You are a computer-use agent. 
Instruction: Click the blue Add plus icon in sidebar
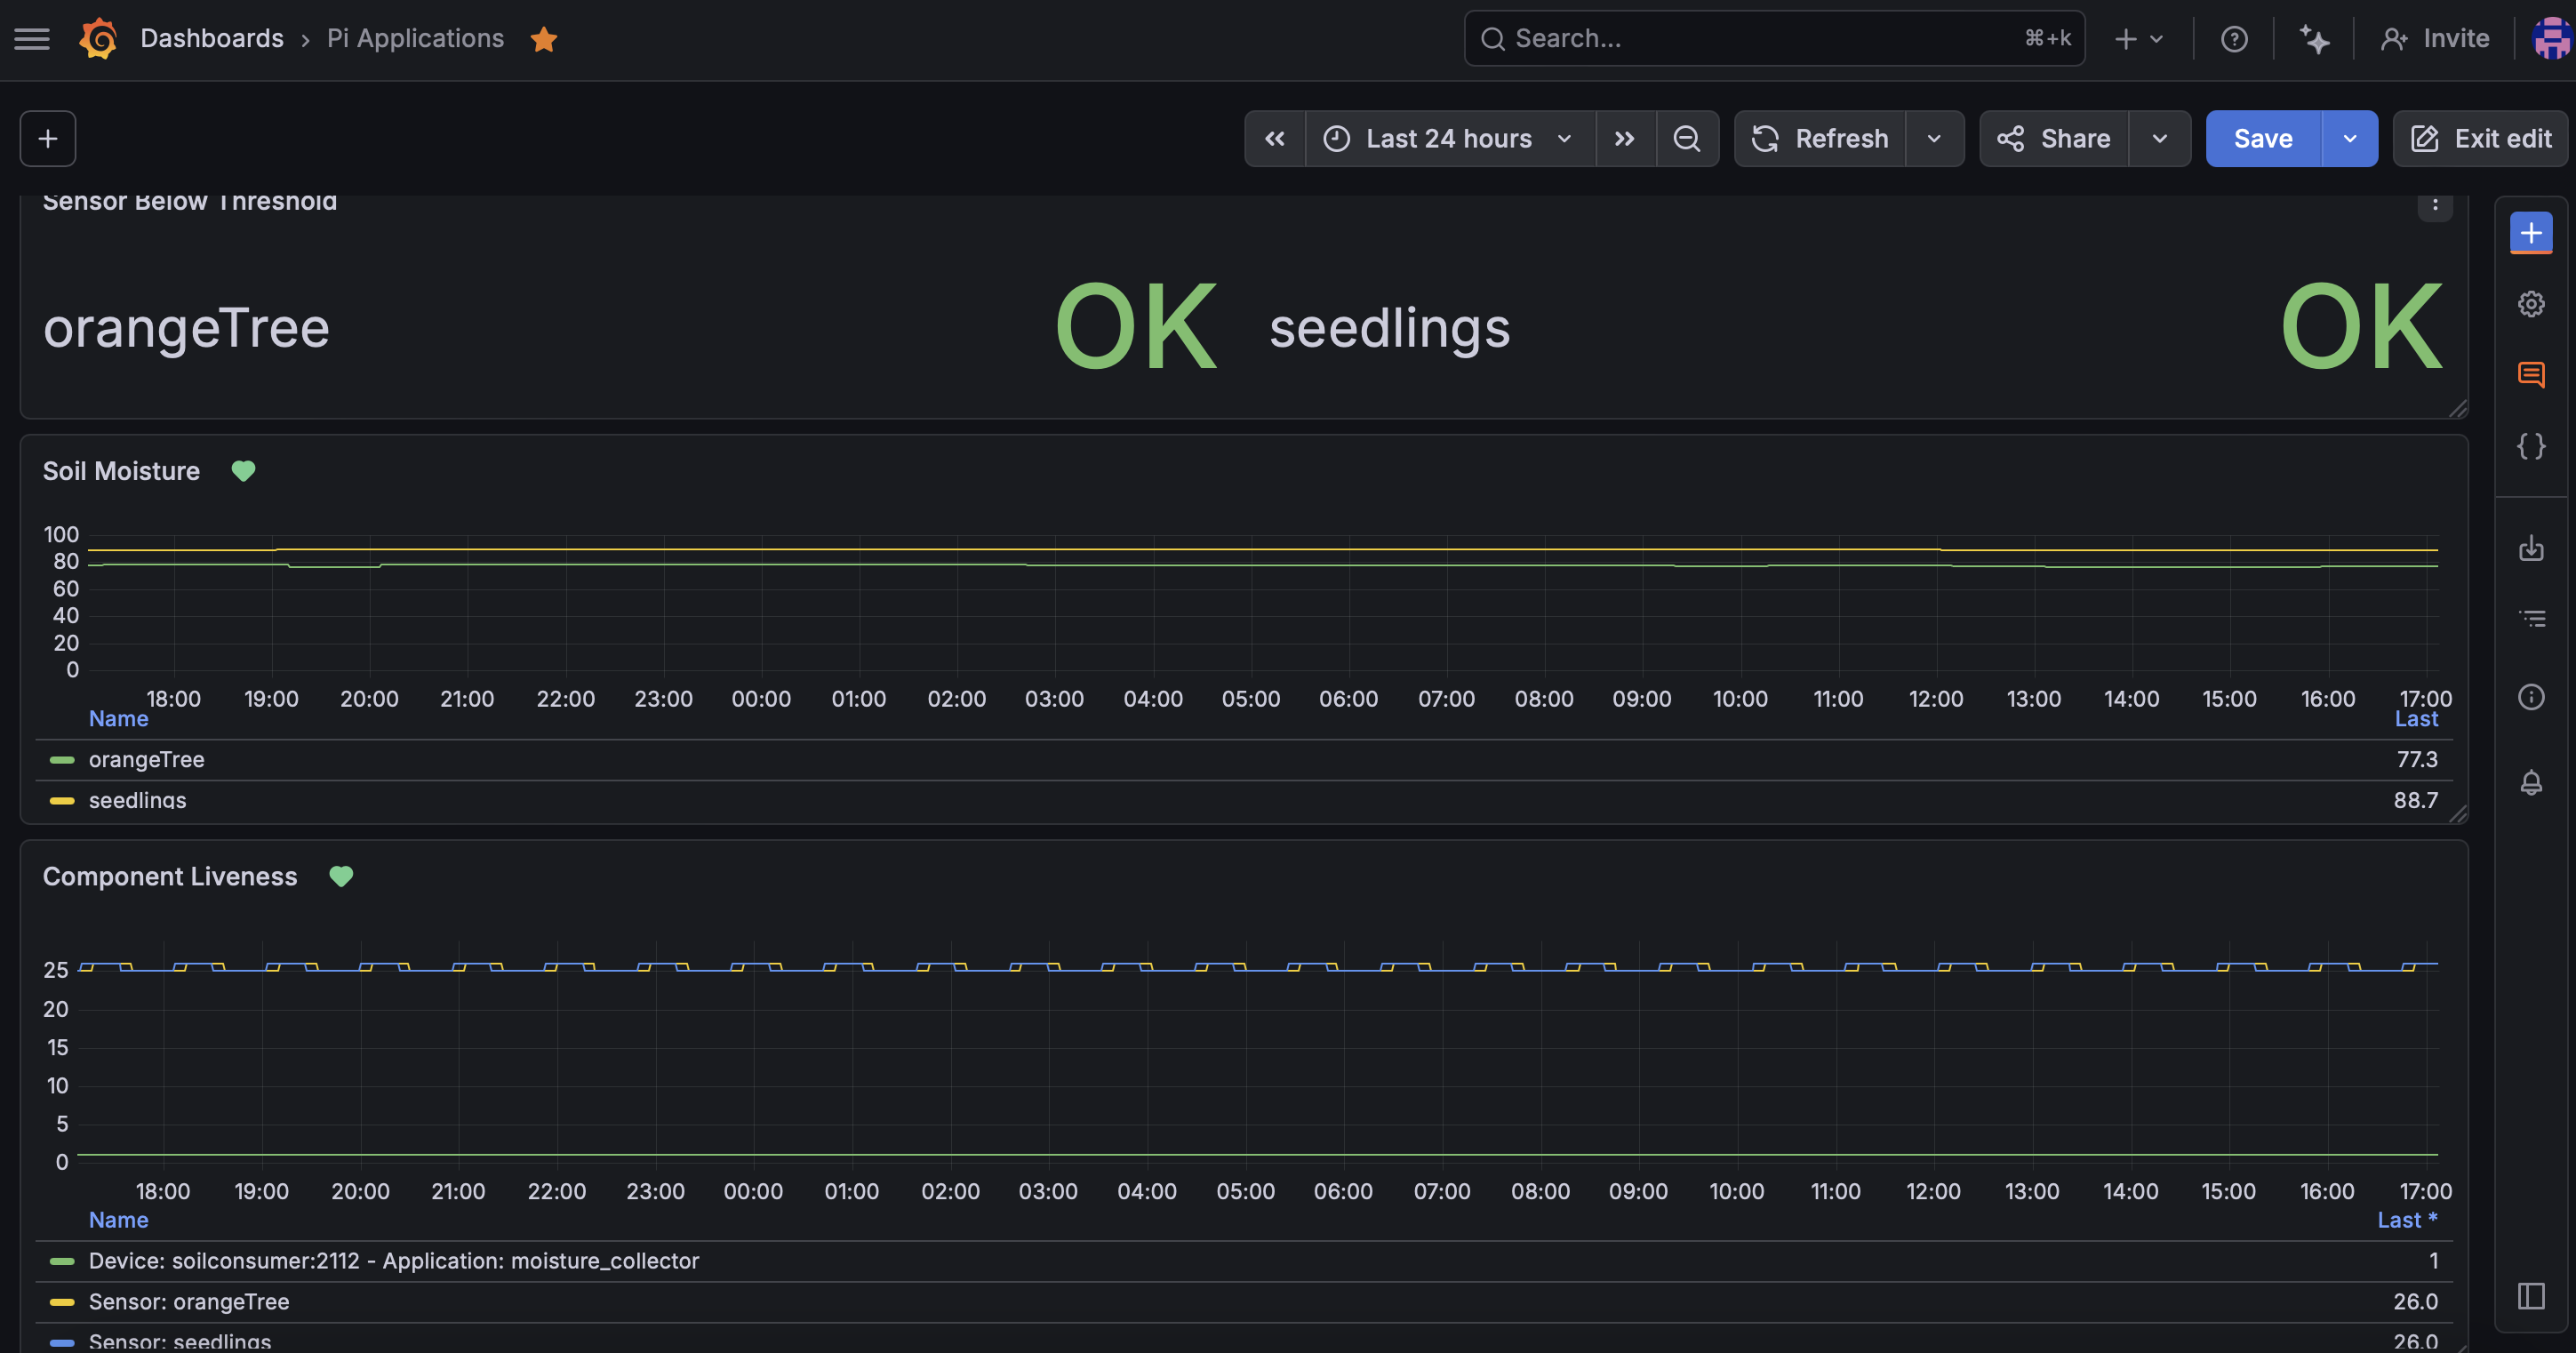2531,233
